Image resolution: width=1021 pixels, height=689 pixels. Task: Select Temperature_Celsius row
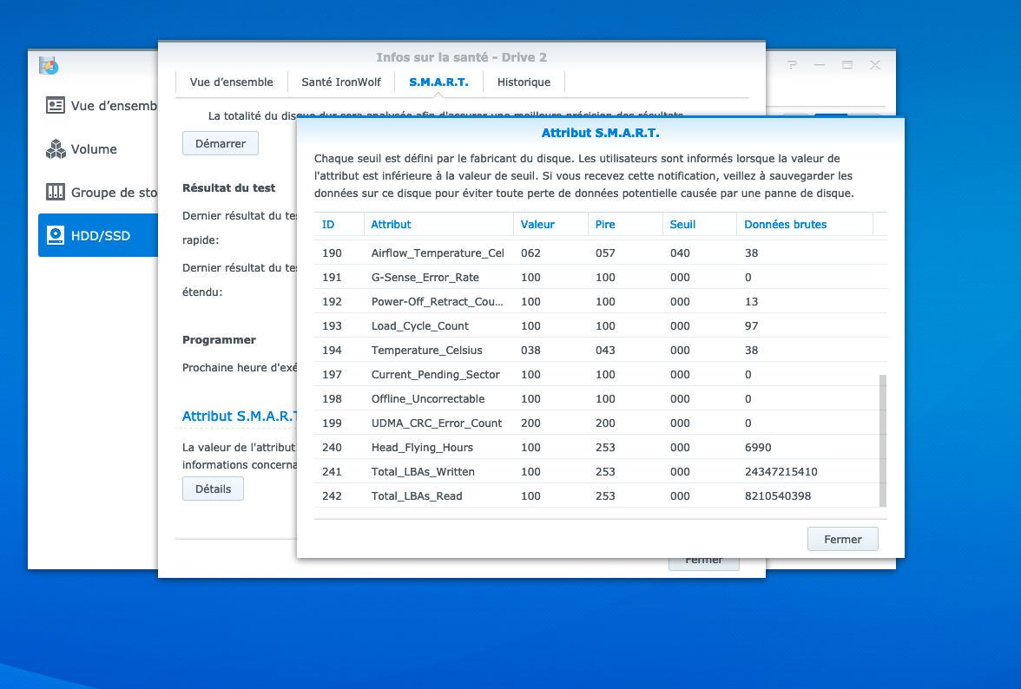pyautogui.click(x=601, y=350)
